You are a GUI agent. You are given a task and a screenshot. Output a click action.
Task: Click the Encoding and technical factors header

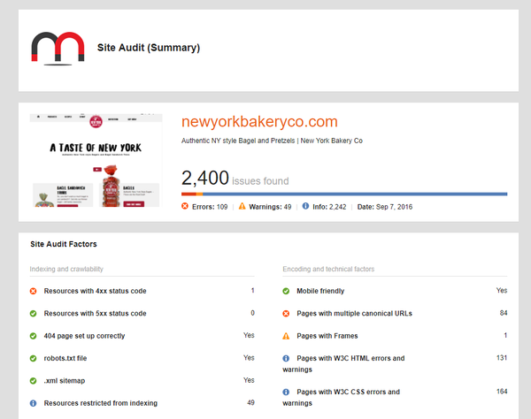328,269
